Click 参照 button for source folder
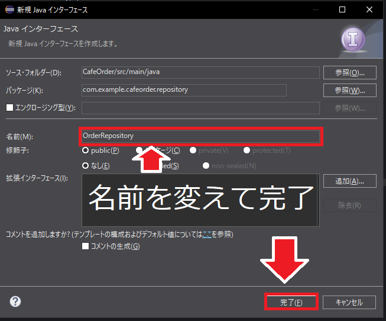The width and height of the screenshot is (386, 321). [350, 73]
